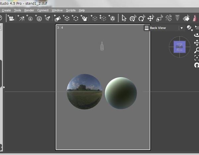The height and width of the screenshot is (155, 199).
Task: Open the viewport options menu icon
Action: (197, 27)
